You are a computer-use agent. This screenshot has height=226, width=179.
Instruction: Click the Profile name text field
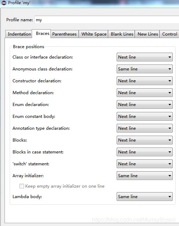tap(107, 20)
